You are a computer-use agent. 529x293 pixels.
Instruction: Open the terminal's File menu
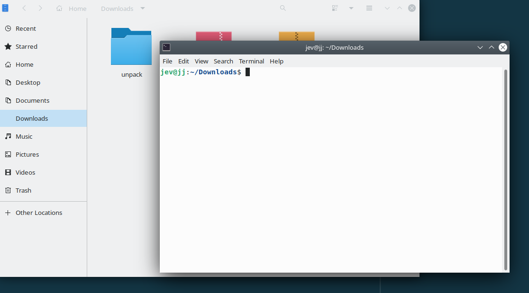coord(167,61)
